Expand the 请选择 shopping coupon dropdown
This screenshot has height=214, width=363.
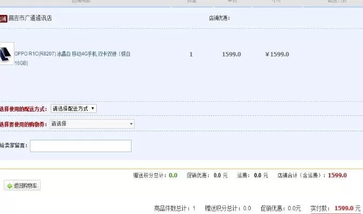92,124
